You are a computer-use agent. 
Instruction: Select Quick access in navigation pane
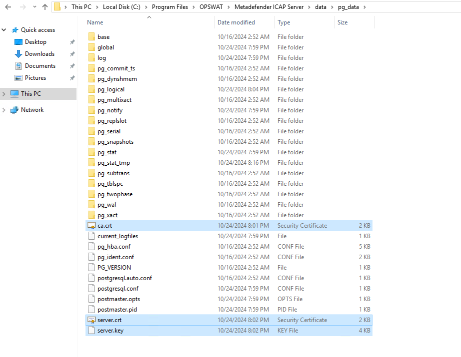tap(38, 29)
